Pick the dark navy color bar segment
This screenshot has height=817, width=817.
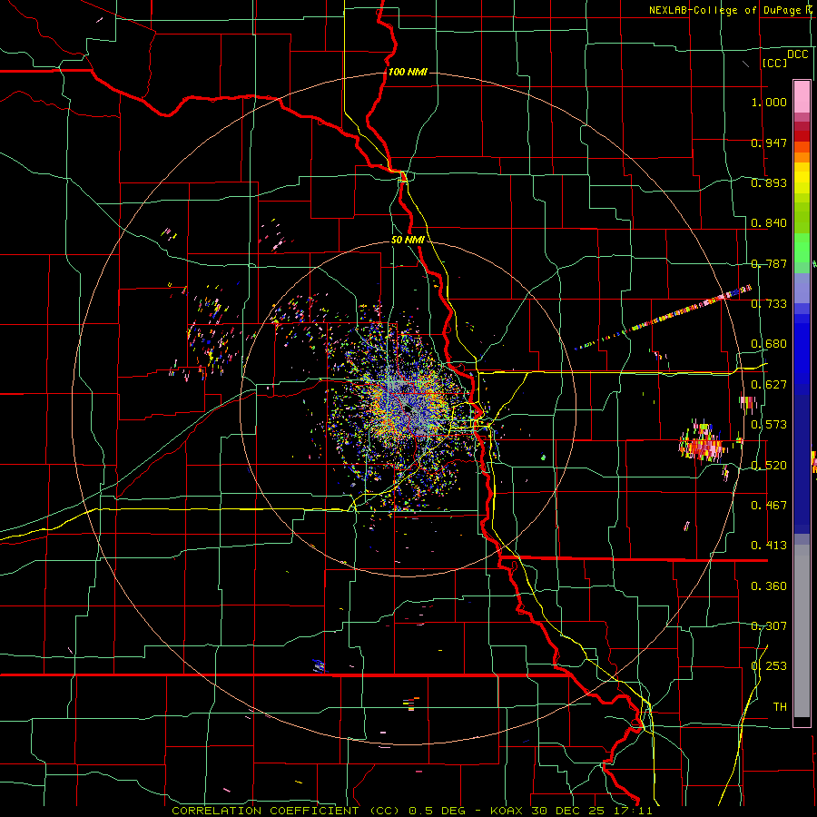[x=802, y=458]
